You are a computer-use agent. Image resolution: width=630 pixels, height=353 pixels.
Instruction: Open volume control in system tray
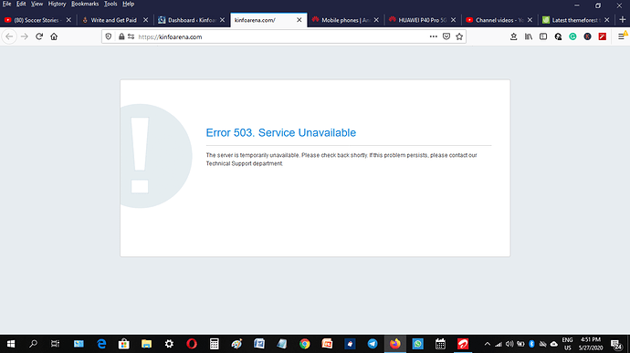509,344
